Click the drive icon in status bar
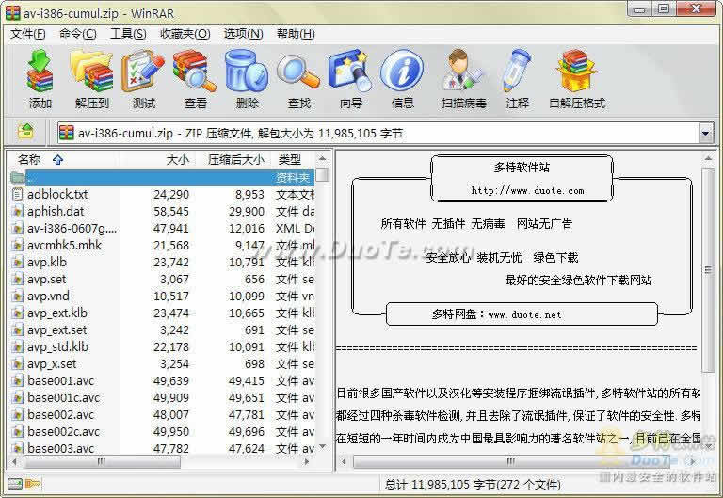The height and width of the screenshot is (498, 723). click(15, 484)
